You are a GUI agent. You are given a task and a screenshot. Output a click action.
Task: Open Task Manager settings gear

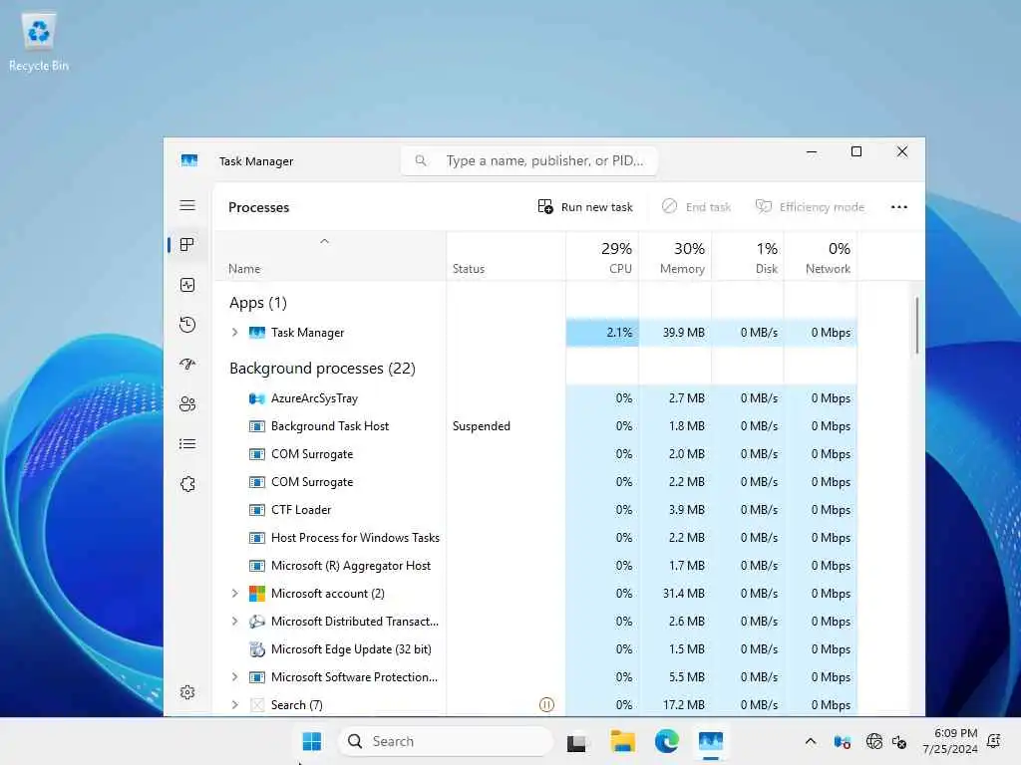pos(187,692)
